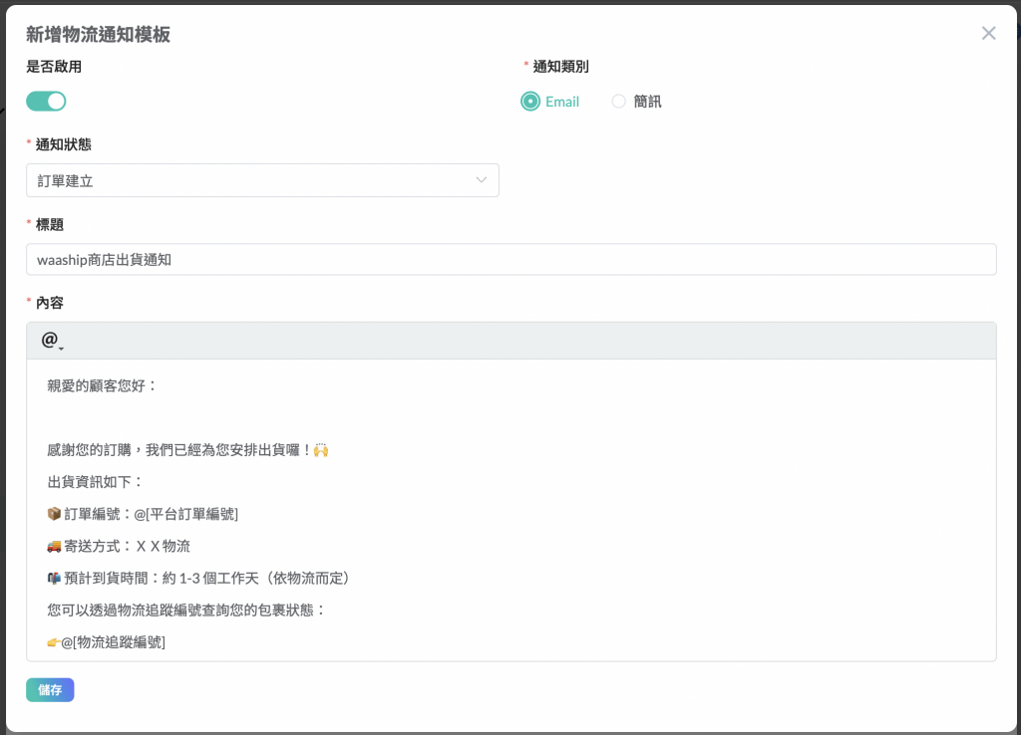Click the raised hands emoji after 出貨囉
The image size is (1021, 735).
coord(321,450)
